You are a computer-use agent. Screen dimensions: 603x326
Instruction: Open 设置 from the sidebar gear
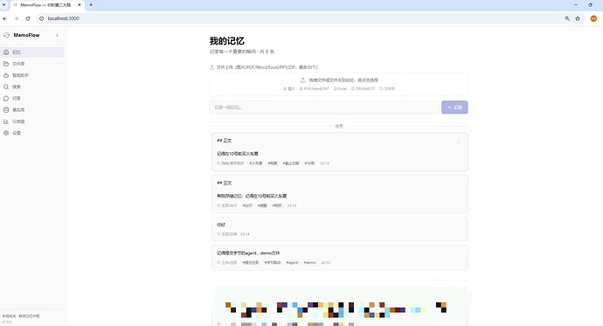pos(32,133)
